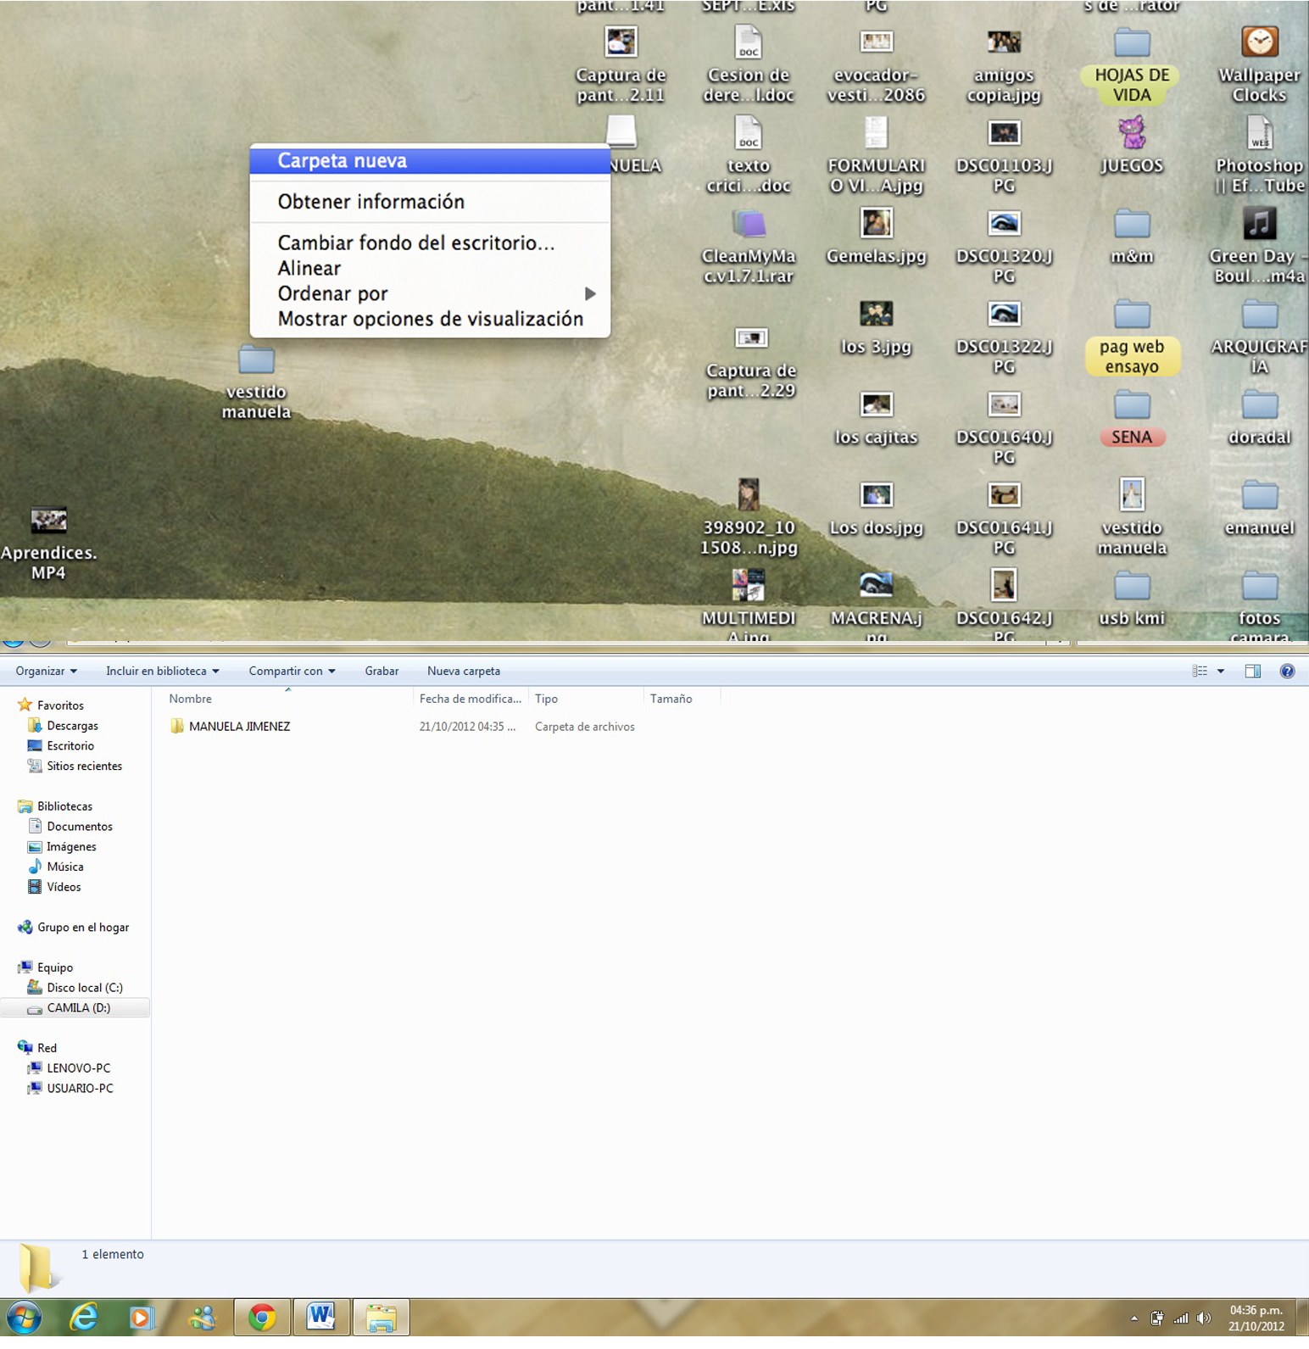
Task: Open the Wallpaper Clocks desktop icon
Action: 1259,42
